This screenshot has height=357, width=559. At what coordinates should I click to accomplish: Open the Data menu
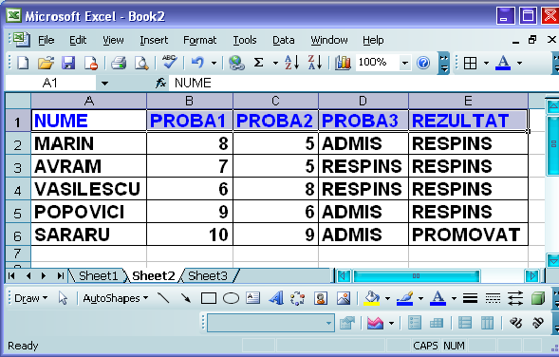pyautogui.click(x=284, y=40)
